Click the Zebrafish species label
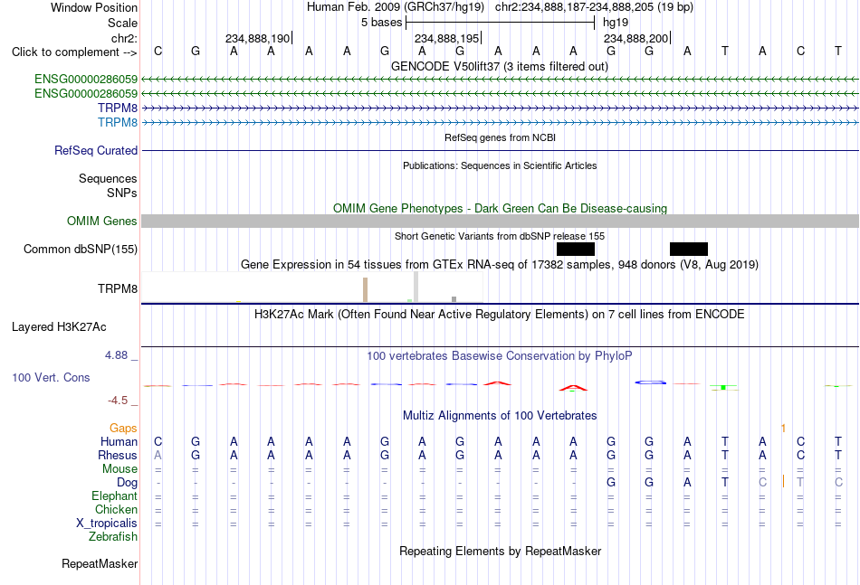The width and height of the screenshot is (860, 585). [x=113, y=537]
